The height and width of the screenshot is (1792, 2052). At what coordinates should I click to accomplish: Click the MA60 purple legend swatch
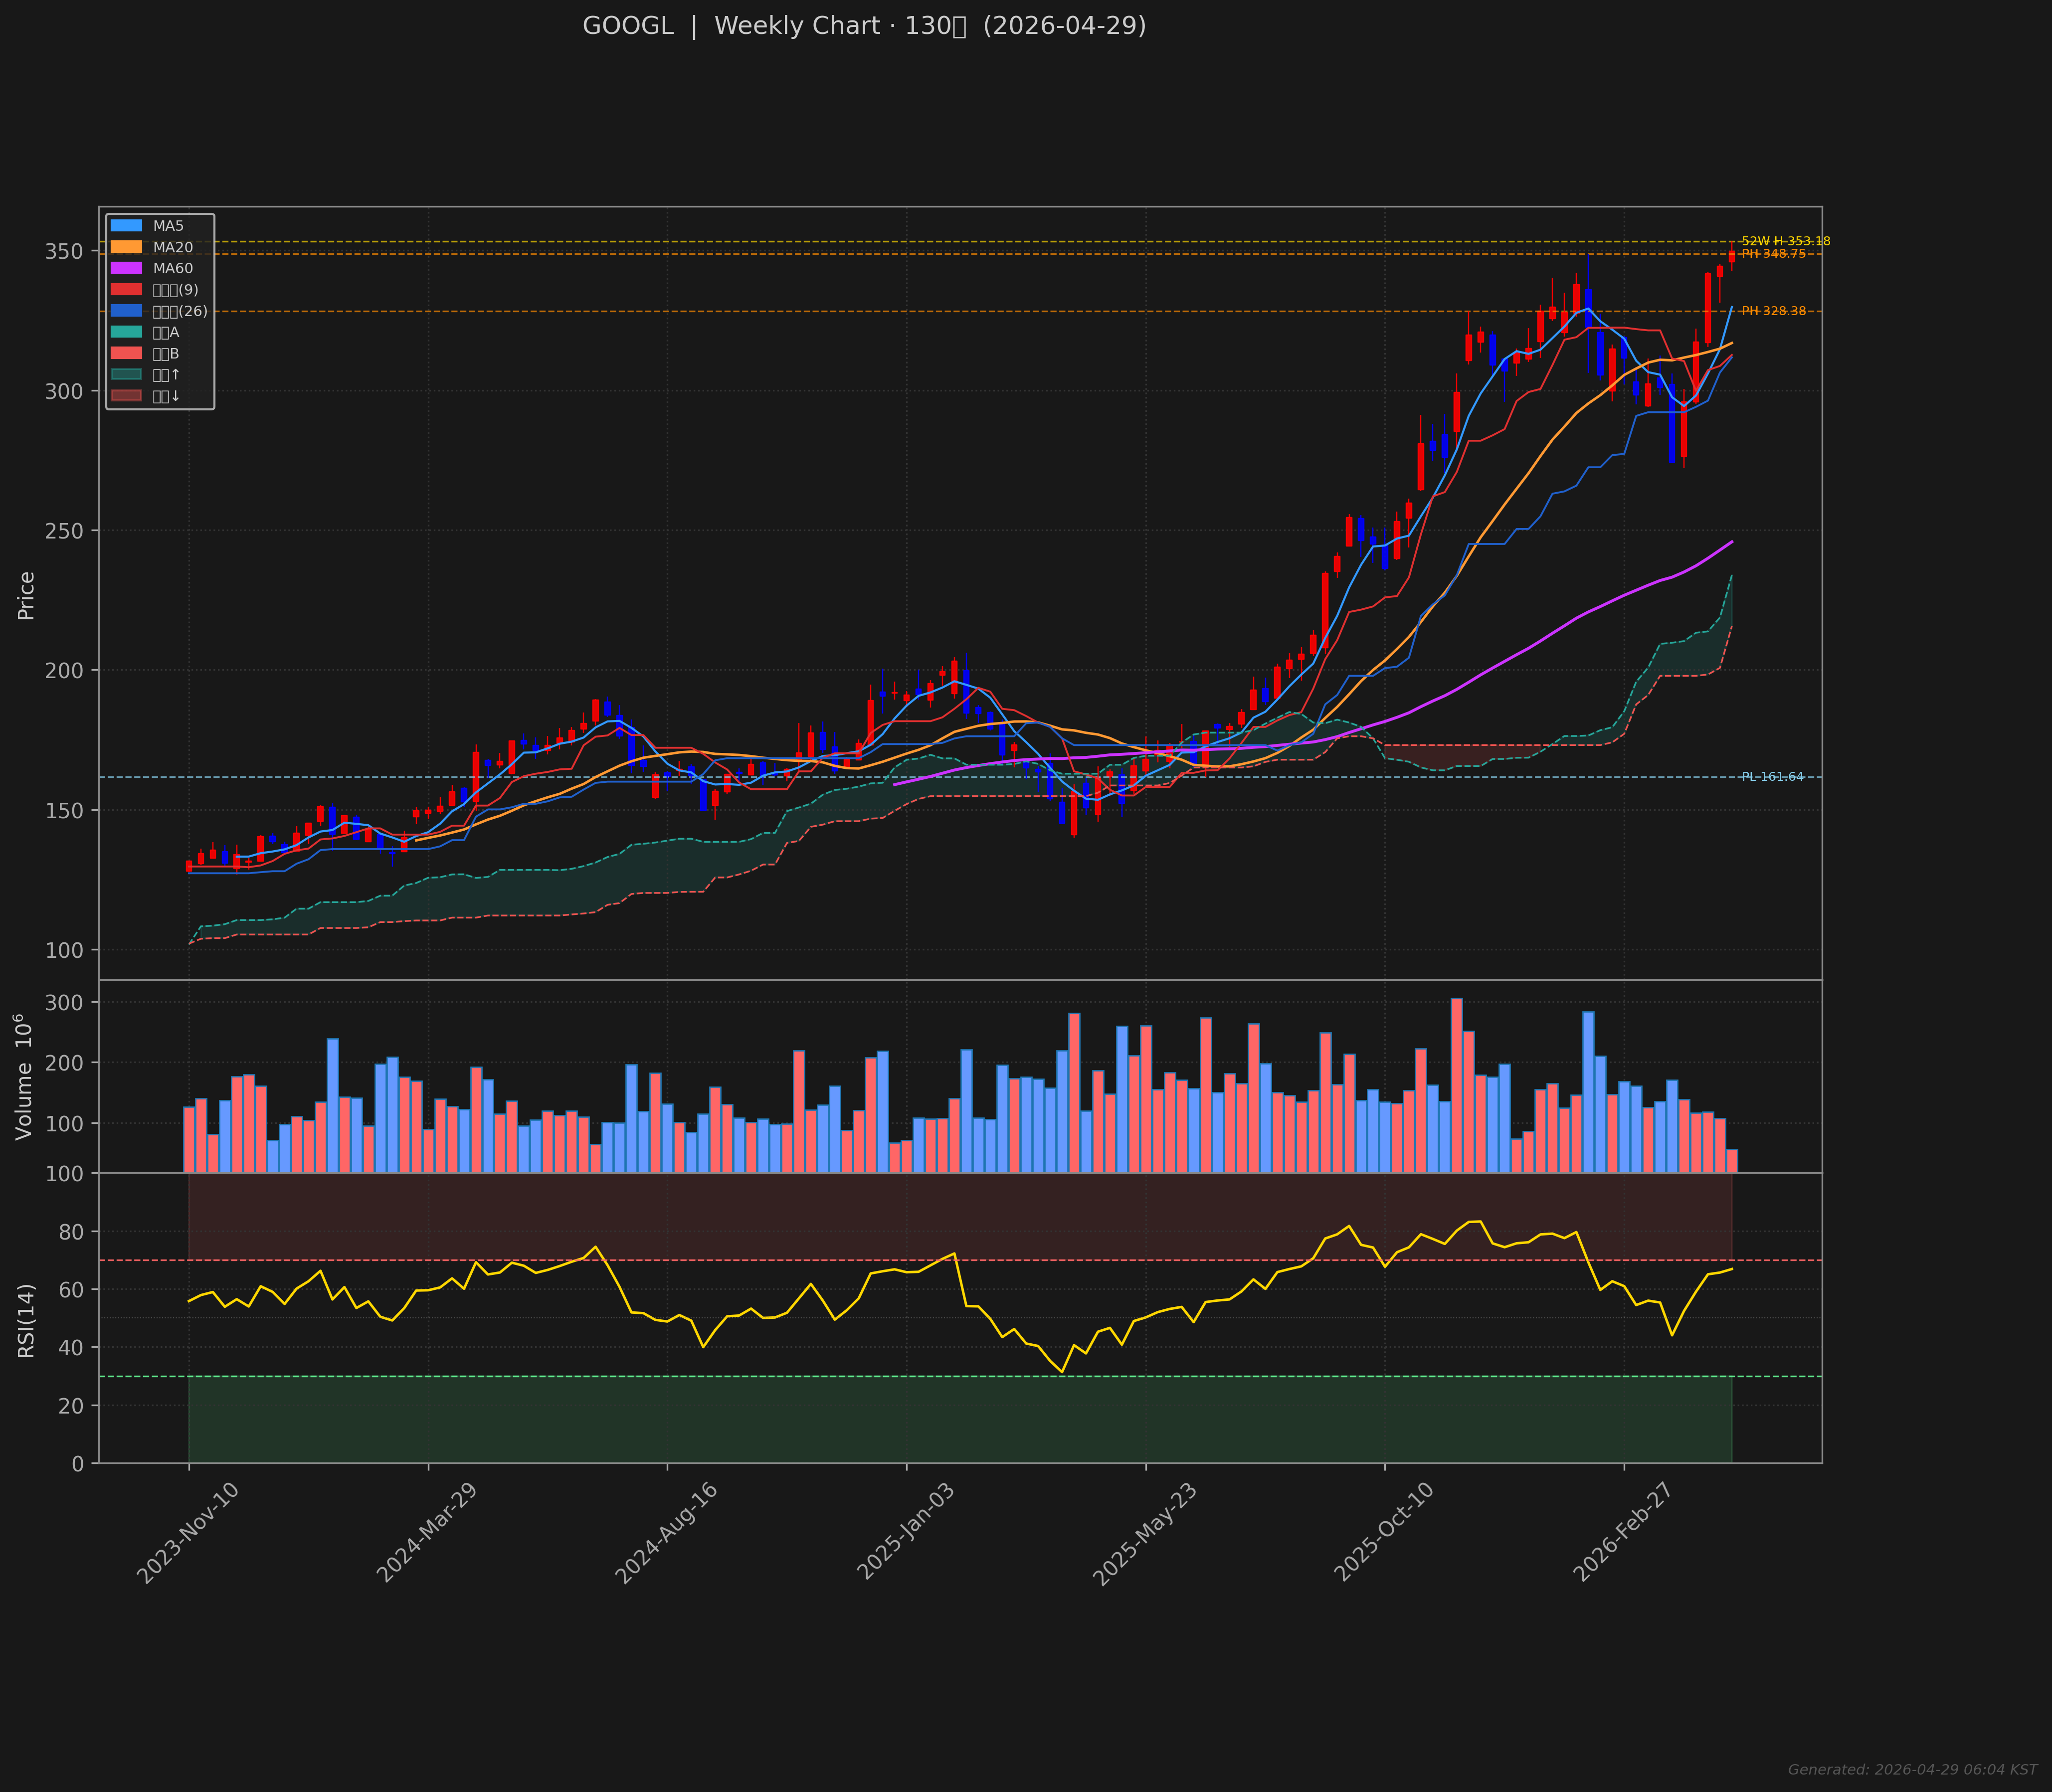[127, 268]
